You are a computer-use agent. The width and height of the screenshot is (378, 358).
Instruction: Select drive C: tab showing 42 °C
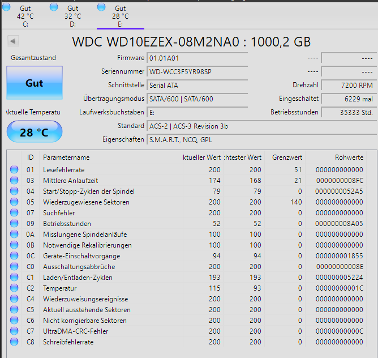point(25,16)
